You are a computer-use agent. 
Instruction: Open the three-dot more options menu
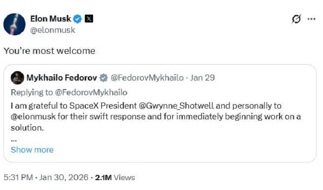311,19
